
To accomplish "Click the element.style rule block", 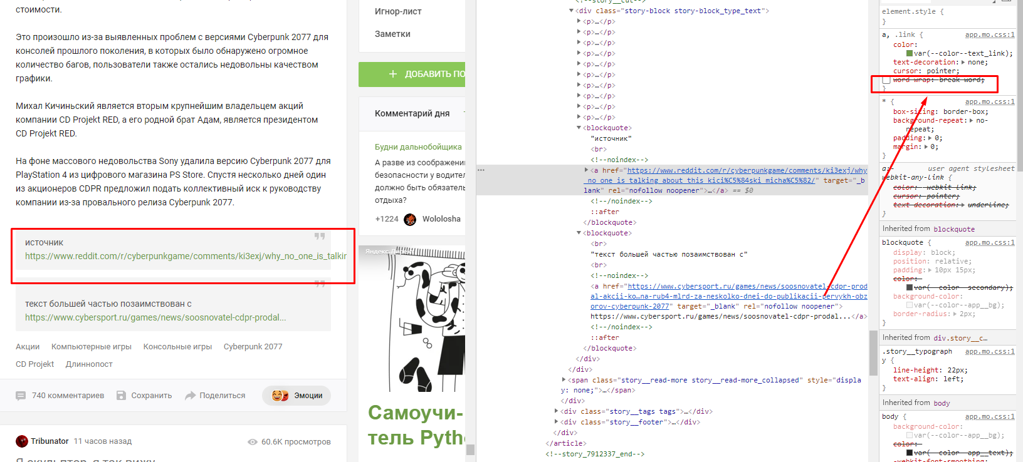I will pyautogui.click(x=947, y=16).
